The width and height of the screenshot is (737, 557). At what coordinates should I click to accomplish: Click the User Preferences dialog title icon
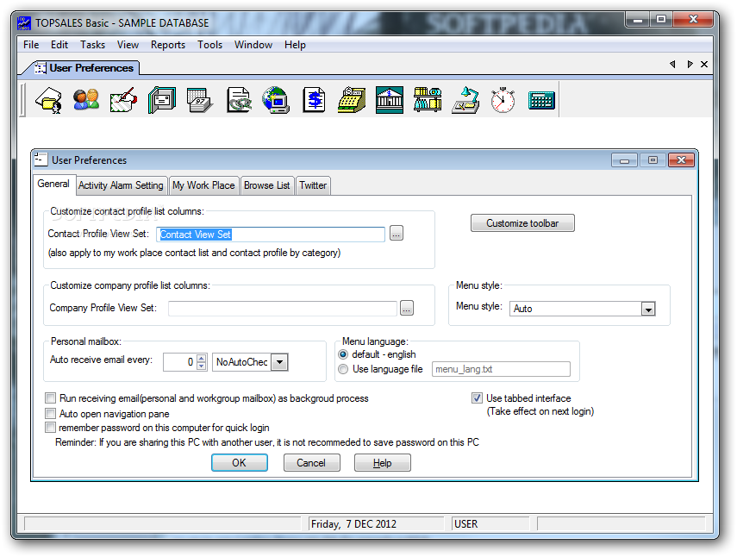[41, 160]
